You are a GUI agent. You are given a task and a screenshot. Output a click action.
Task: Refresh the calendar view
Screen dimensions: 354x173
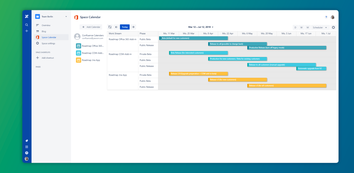pyautogui.click(x=110, y=27)
